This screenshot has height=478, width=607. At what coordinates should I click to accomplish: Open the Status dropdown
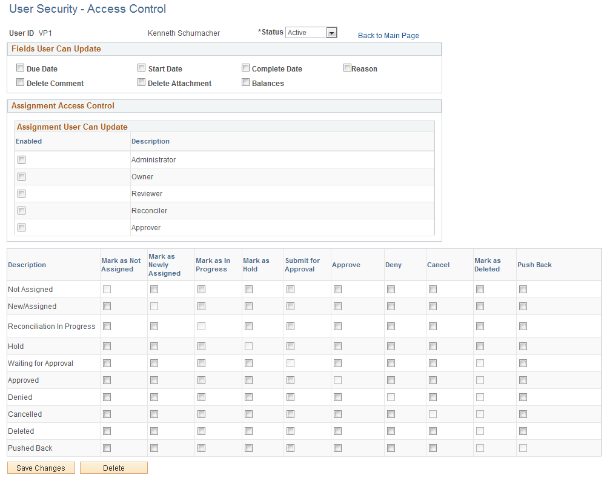tap(330, 32)
